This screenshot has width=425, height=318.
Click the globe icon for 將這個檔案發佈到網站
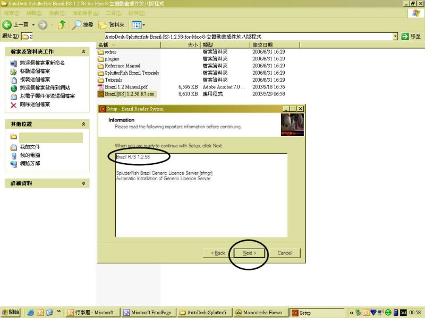pos(14,88)
